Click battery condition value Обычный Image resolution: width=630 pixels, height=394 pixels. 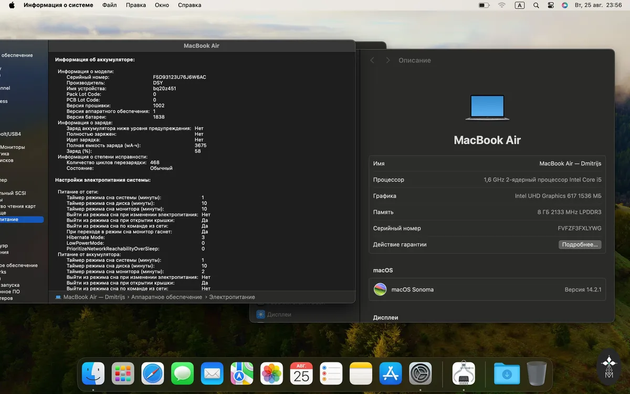click(161, 168)
